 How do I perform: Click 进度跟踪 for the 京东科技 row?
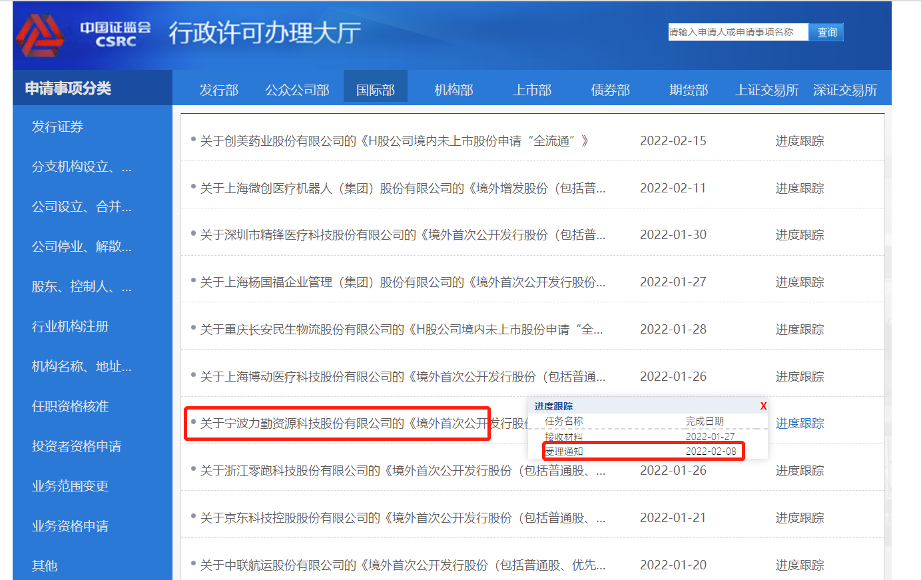click(800, 518)
